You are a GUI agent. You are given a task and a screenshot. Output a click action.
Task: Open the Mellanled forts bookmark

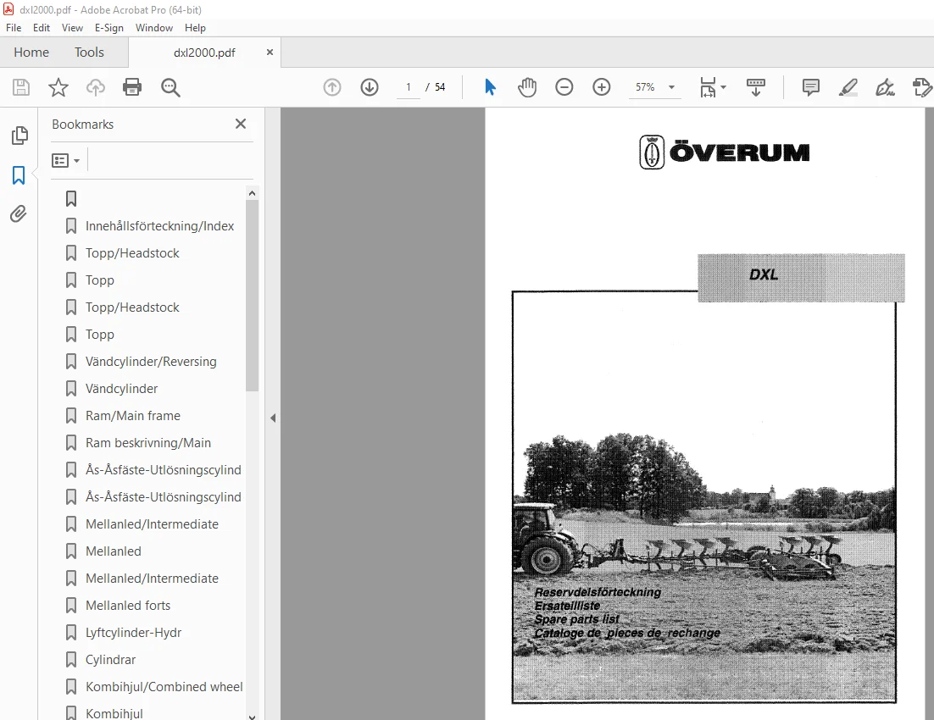[x=128, y=605]
